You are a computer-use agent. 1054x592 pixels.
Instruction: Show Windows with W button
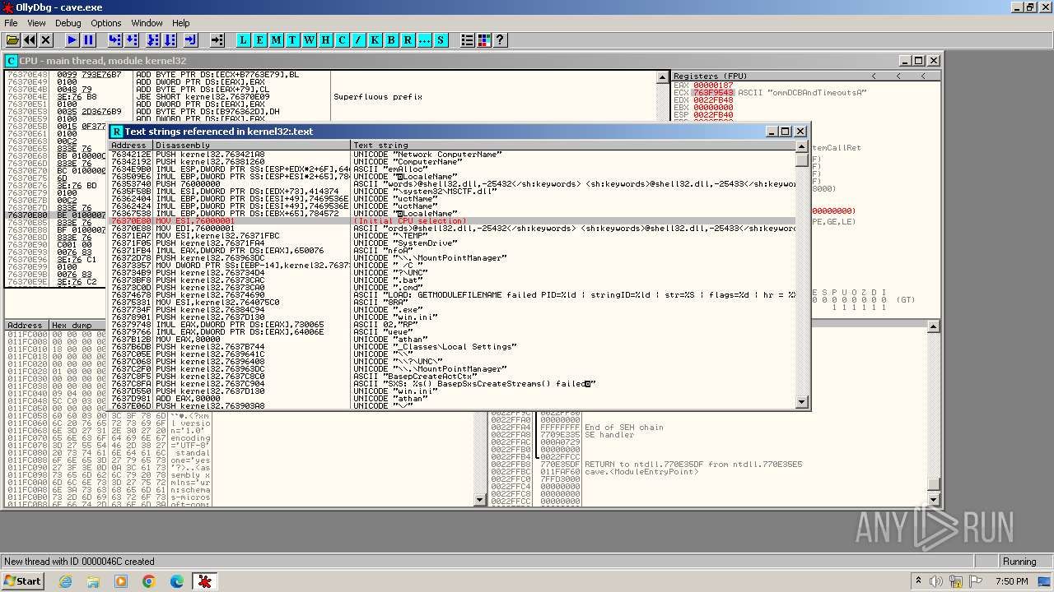point(310,39)
